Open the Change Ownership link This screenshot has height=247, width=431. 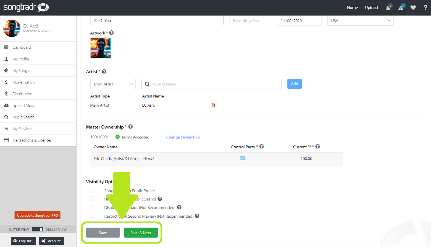tap(183, 137)
